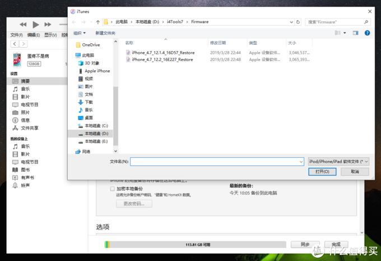The image size is (381, 261).
Task: Select 桌面 in navigation pane
Action: tap(89, 118)
